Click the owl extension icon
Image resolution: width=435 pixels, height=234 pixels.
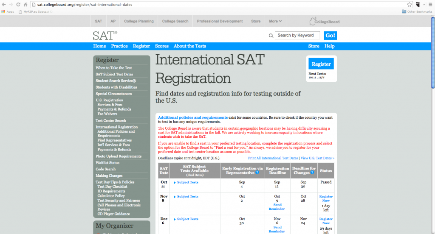(418, 4)
